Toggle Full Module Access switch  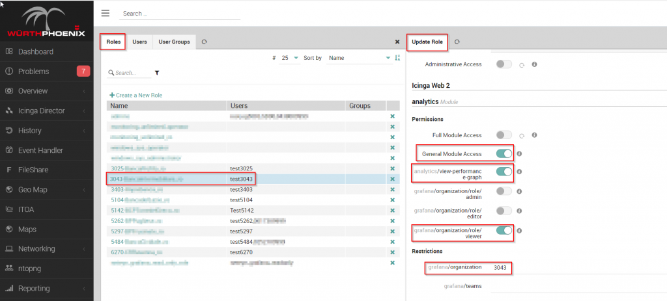coord(504,135)
